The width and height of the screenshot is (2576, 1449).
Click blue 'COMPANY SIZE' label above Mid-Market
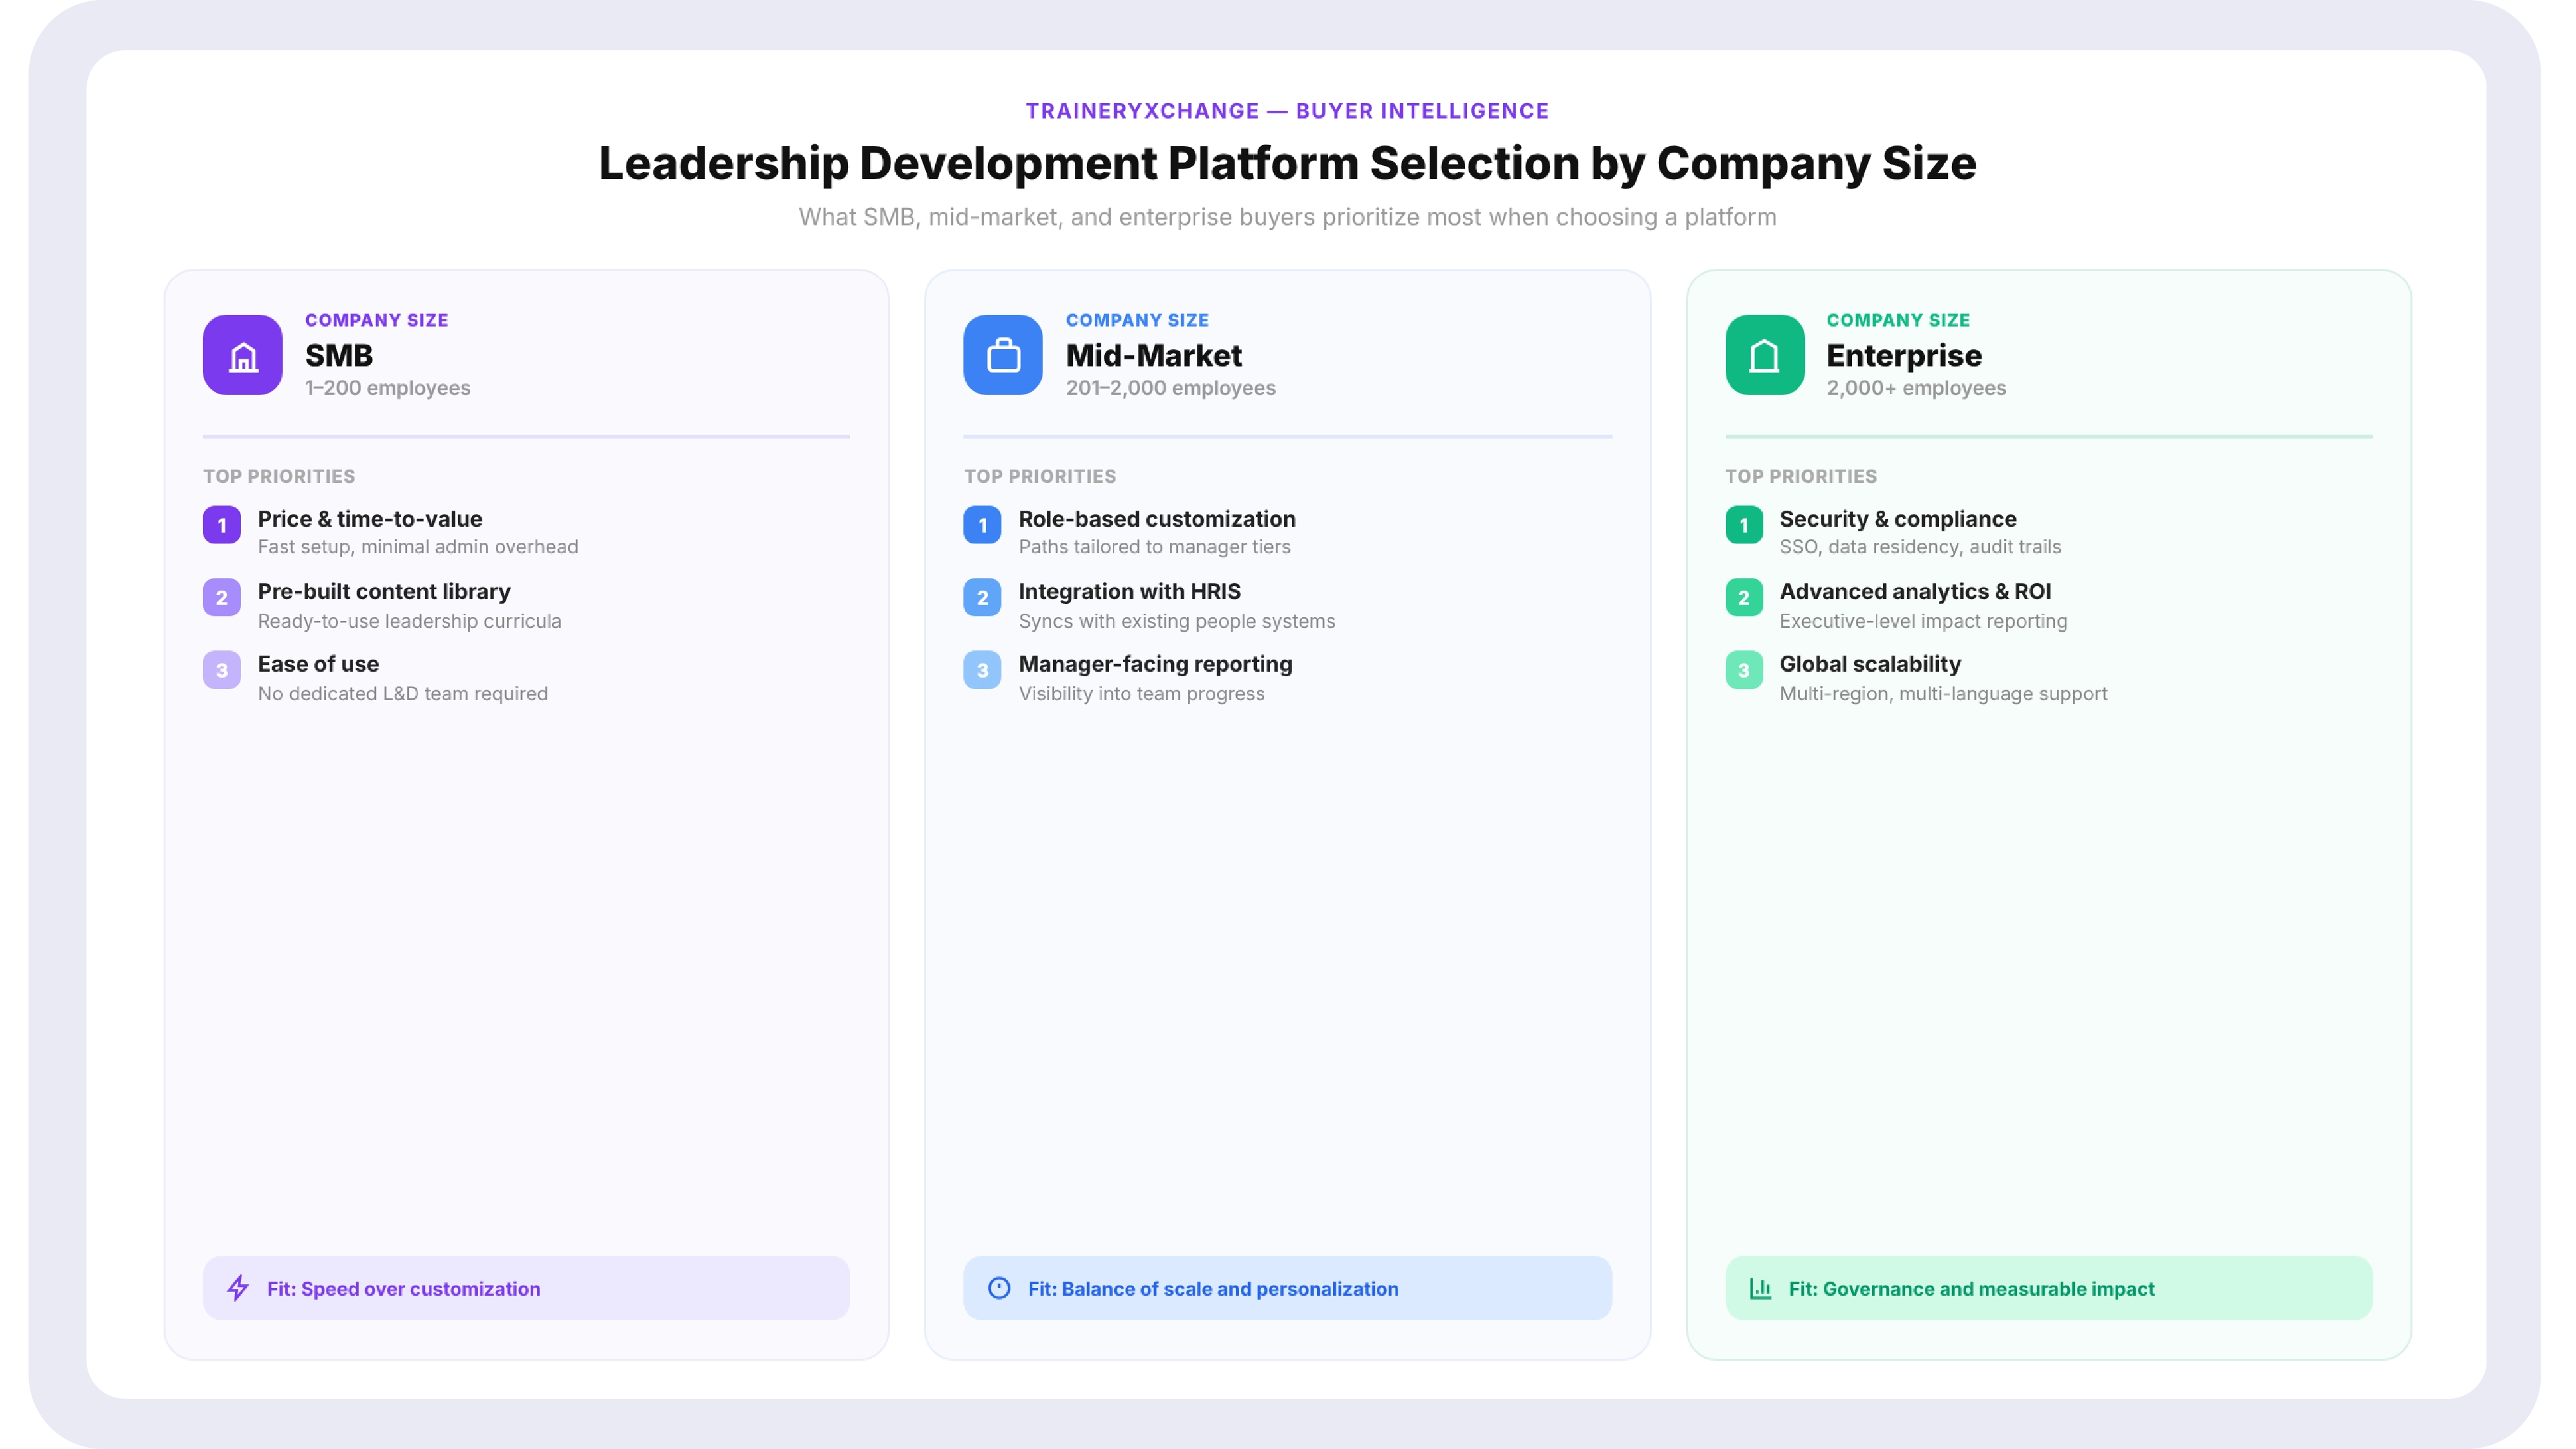(x=1137, y=320)
